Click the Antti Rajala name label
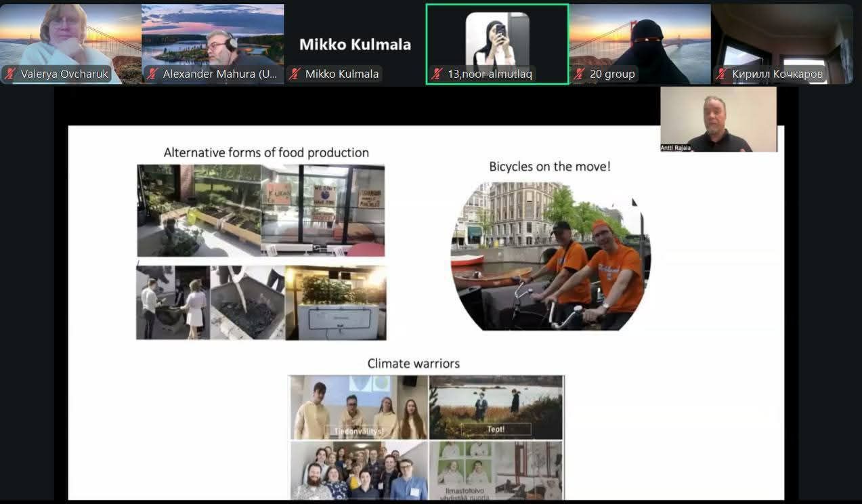The image size is (862, 504). (676, 148)
